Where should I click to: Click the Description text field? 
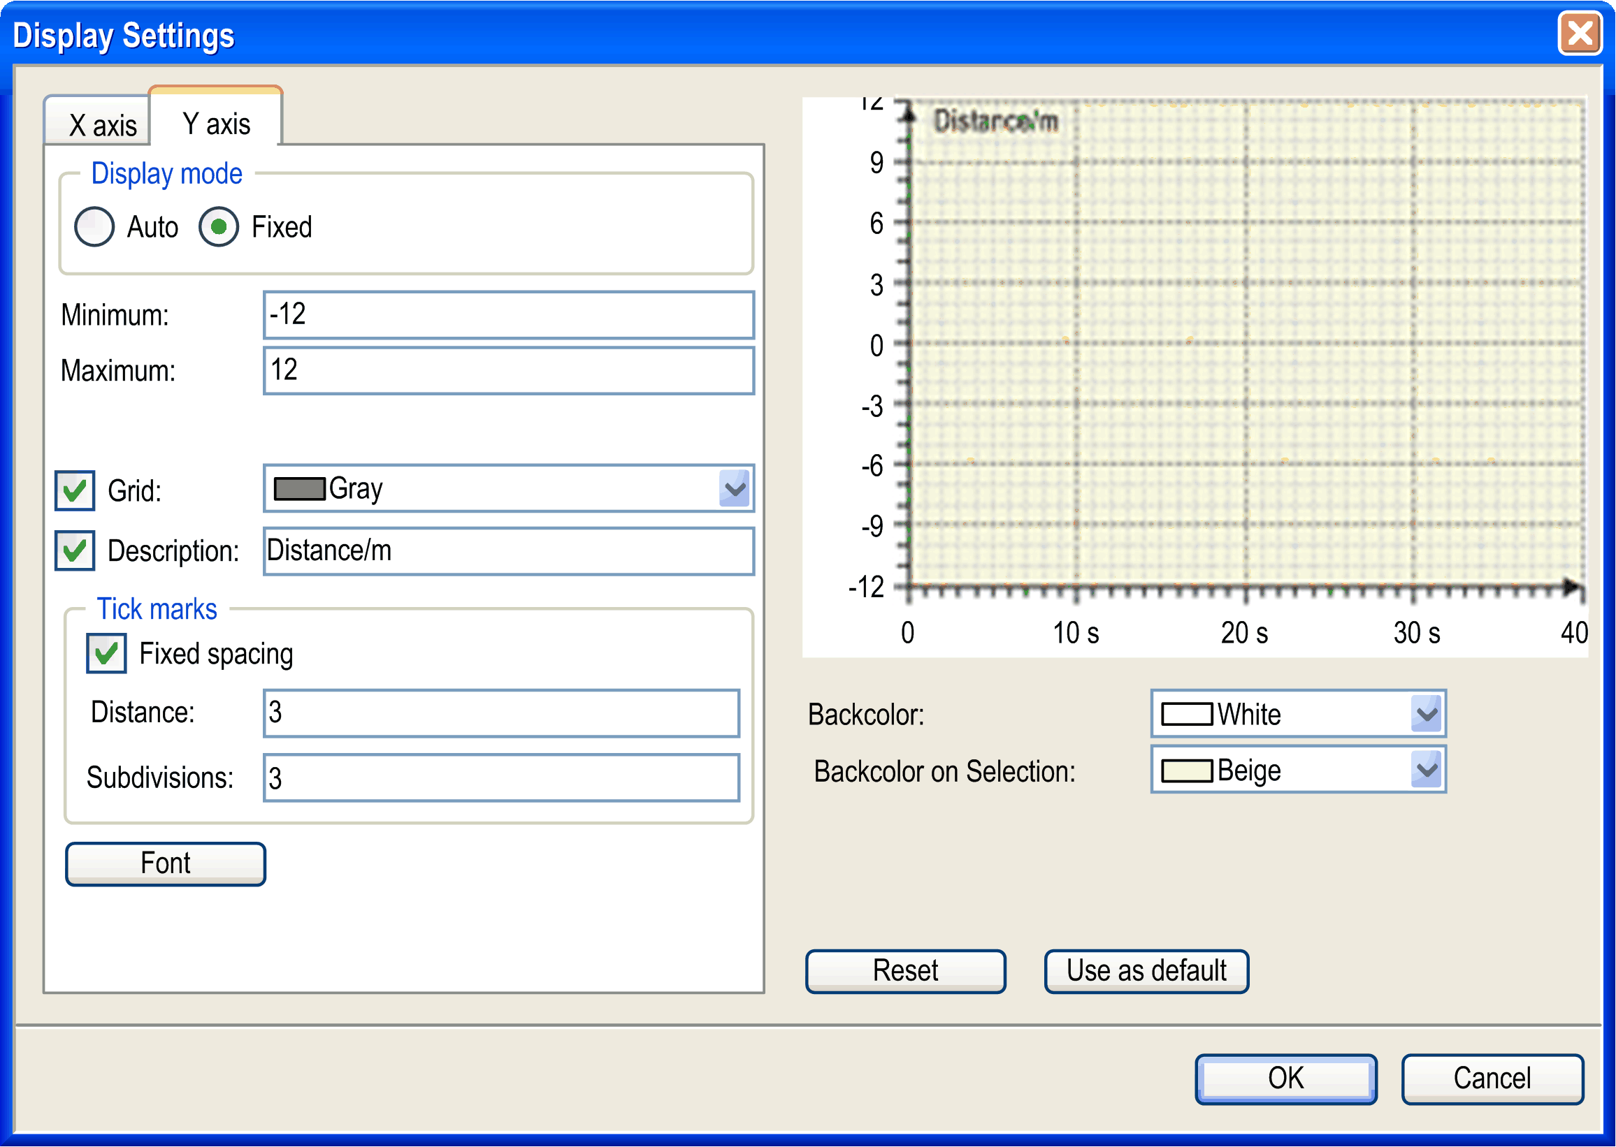coord(509,551)
